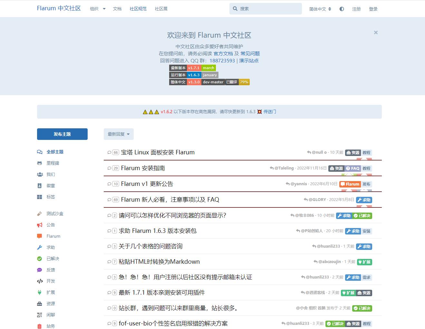This screenshot has width=425, height=329.
Task: Open 文档 in the header nav
Action: coord(117,9)
